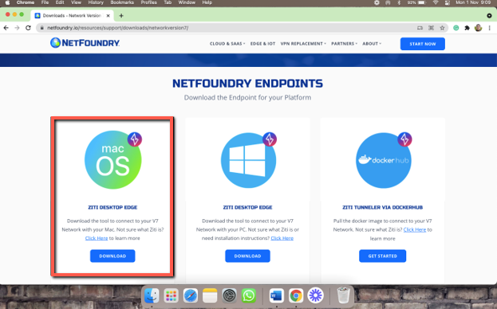497x309 pixels.
Task: Open Google Chrome from the Dock
Action: (x=296, y=296)
